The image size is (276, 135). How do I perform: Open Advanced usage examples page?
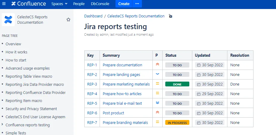[28, 68]
